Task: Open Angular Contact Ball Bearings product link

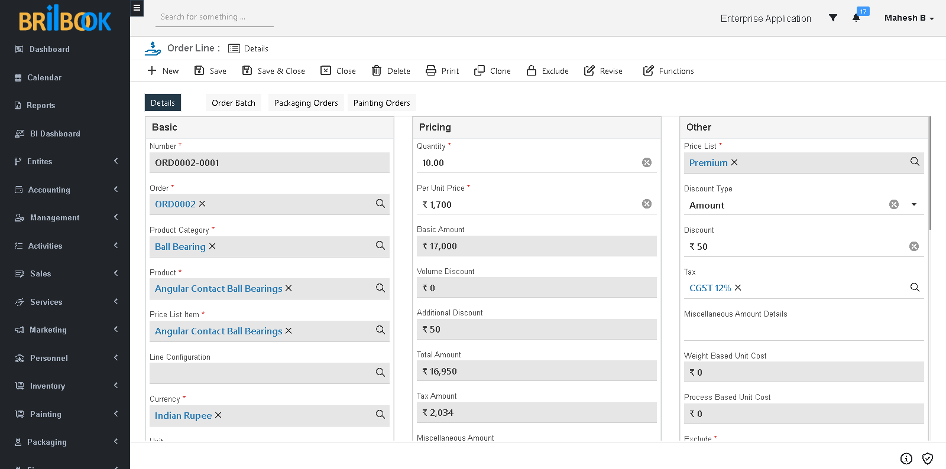Action: point(219,288)
